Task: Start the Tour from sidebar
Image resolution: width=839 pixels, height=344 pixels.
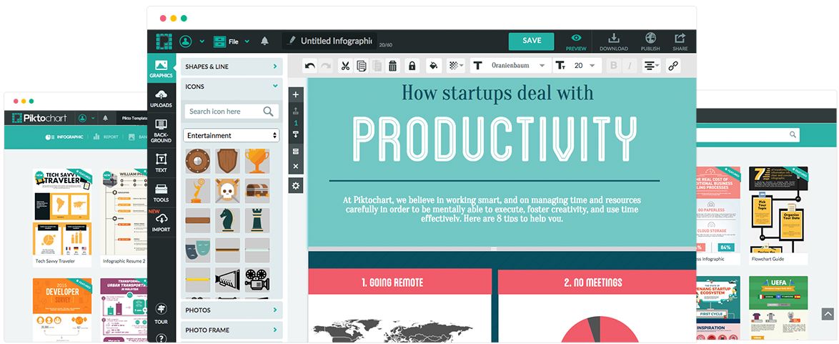Action: point(161,314)
